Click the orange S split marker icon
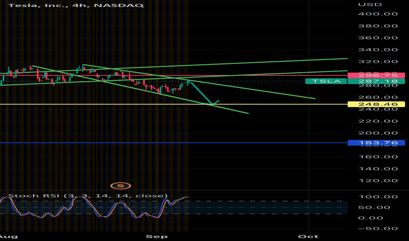Screen dimensions: 409x241 pyautogui.click(x=121, y=186)
